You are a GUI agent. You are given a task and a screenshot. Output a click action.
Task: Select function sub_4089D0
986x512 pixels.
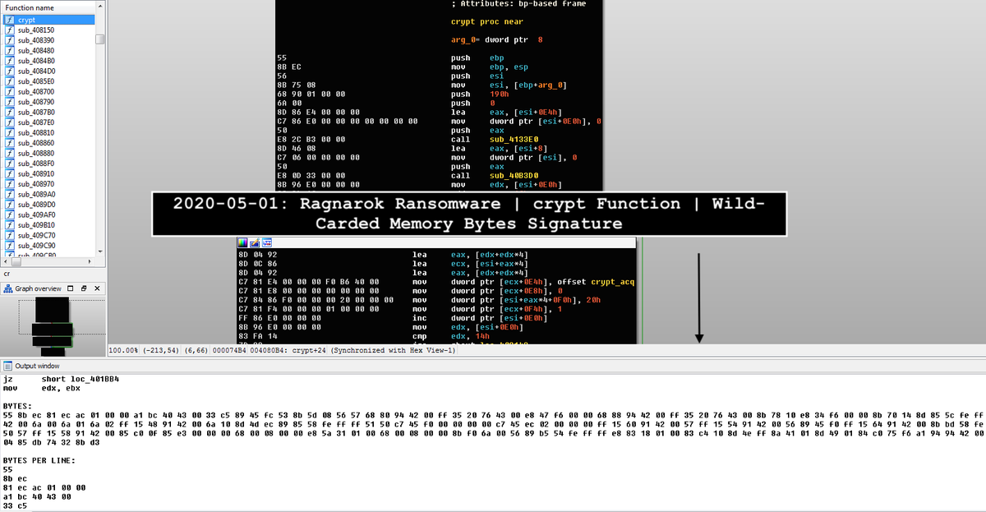[49, 205]
